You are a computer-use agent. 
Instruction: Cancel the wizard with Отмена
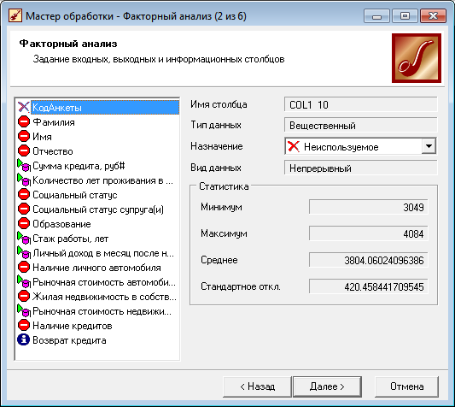pyautogui.click(x=406, y=386)
